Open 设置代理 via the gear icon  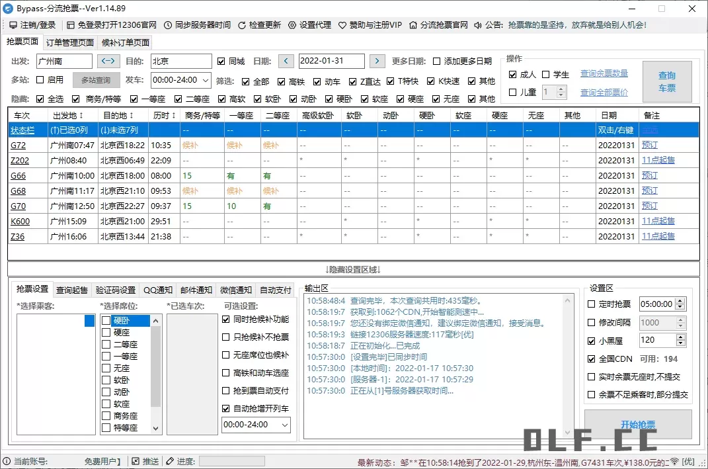pos(292,24)
